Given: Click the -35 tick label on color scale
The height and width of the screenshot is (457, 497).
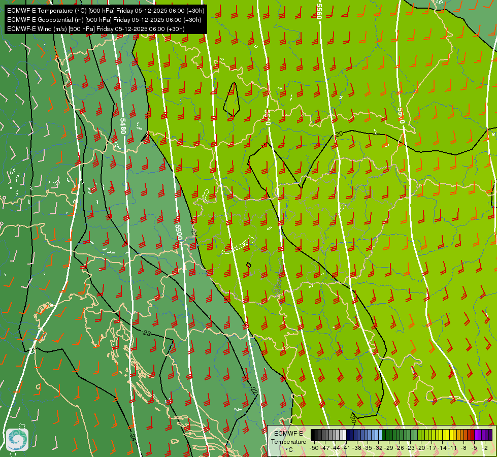Looking at the screenshot, I should click(x=368, y=448).
